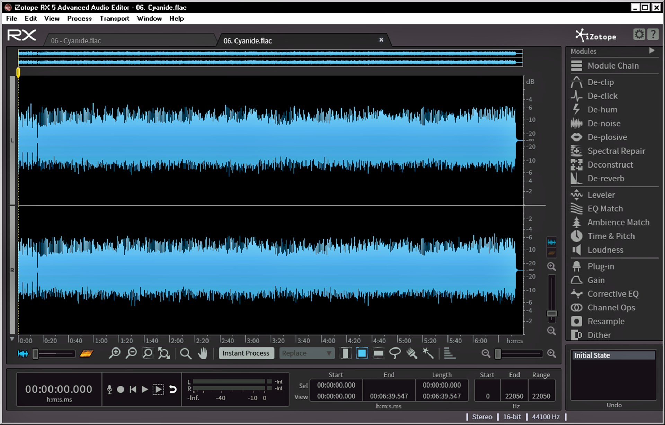Select the Brush selection tool
665x425 pixels.
[411, 353]
